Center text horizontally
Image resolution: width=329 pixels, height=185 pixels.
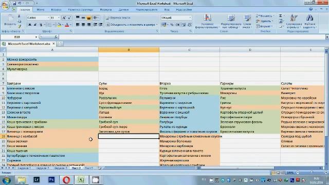click(x=83, y=25)
